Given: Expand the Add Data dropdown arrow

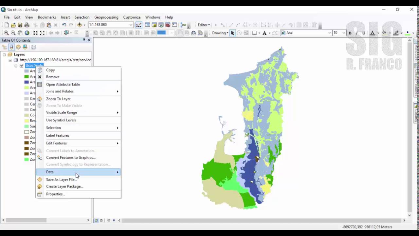Looking at the screenshot, I should click(x=84, y=25).
